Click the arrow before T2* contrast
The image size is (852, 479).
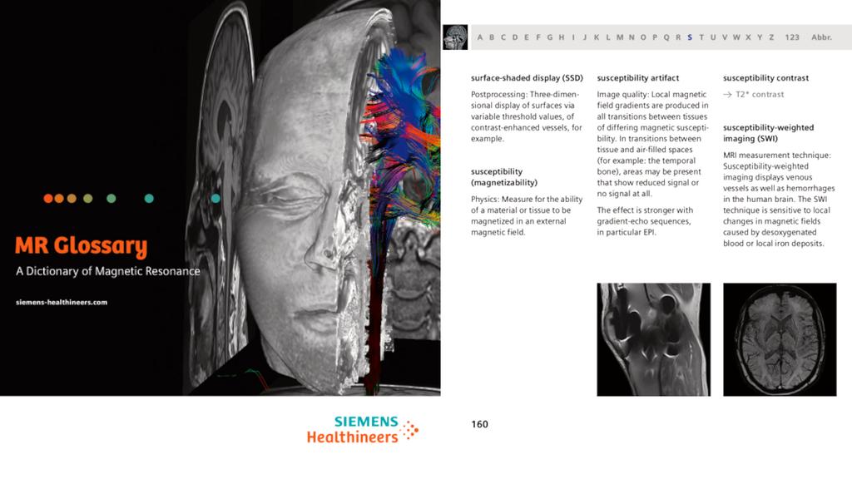coord(727,95)
